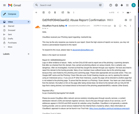The width and height of the screenshot is (139, 114).
Task: Click the abusereply@cloudflare.com link
Action: point(83,50)
